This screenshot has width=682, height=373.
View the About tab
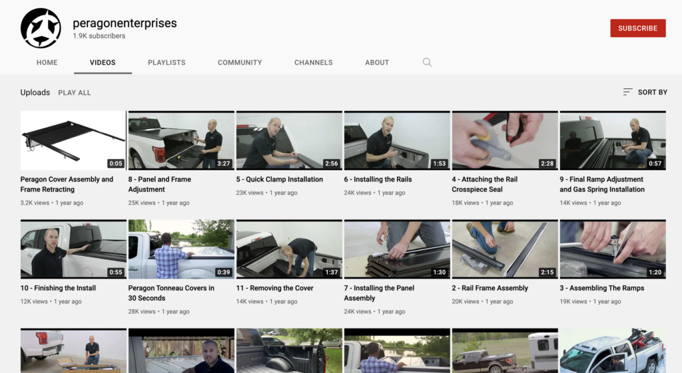coord(377,62)
